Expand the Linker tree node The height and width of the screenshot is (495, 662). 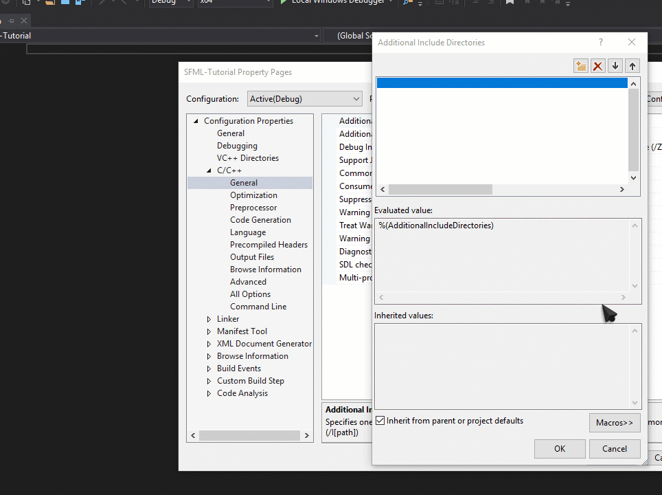click(x=209, y=319)
